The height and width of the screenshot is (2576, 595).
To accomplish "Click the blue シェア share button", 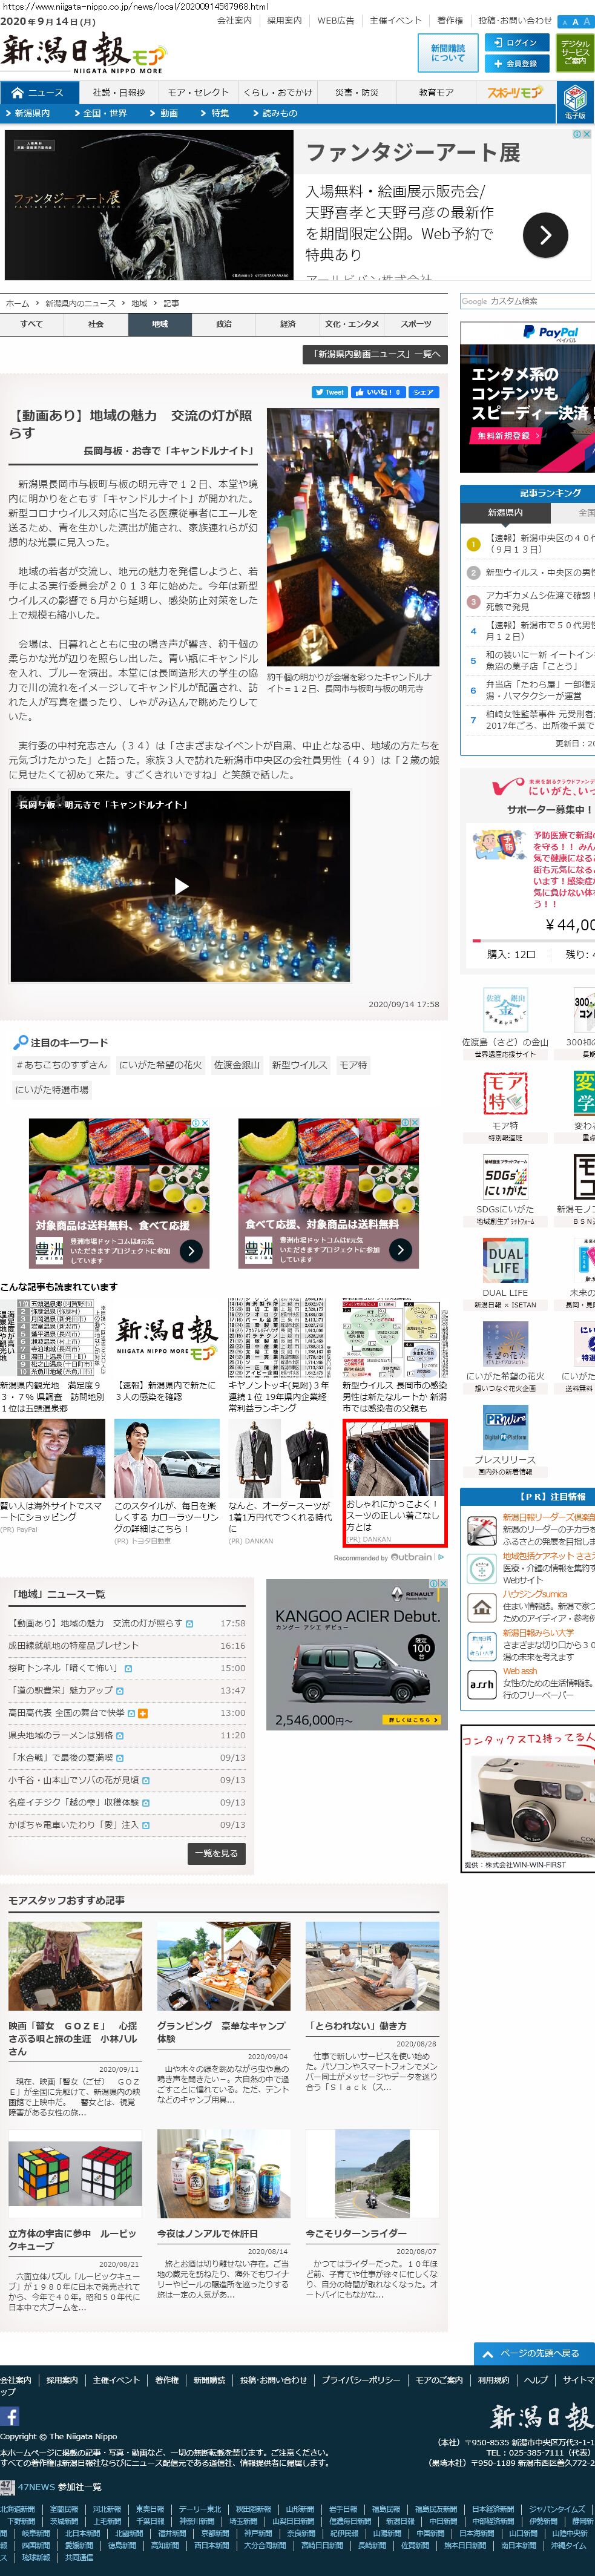I will [423, 392].
